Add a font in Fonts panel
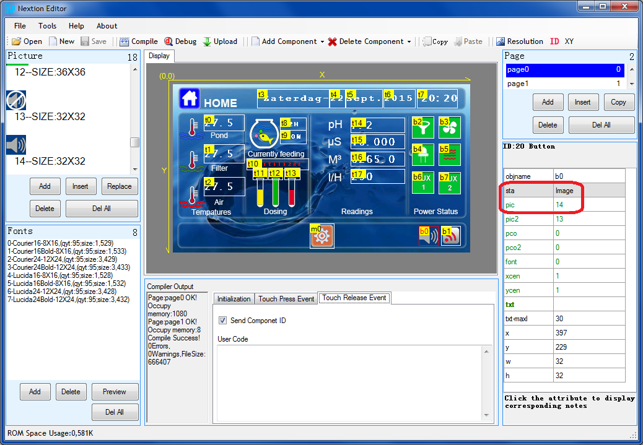The width and height of the screenshot is (643, 445). pyautogui.click(x=35, y=392)
